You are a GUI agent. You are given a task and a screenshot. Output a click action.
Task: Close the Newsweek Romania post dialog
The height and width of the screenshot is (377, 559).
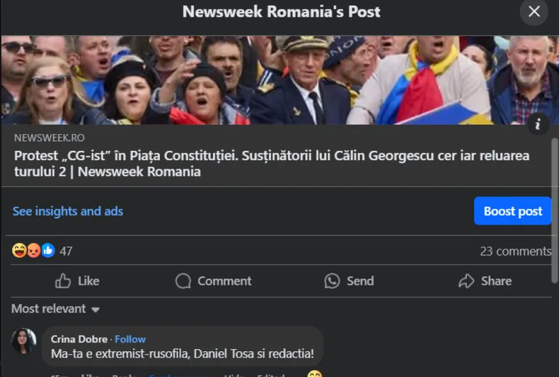[x=535, y=12]
